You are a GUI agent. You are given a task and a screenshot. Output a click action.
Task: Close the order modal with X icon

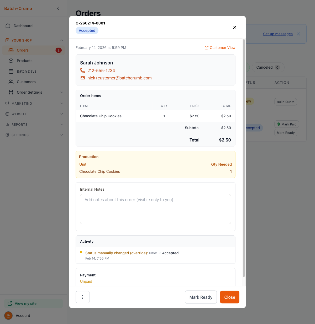[x=235, y=27]
